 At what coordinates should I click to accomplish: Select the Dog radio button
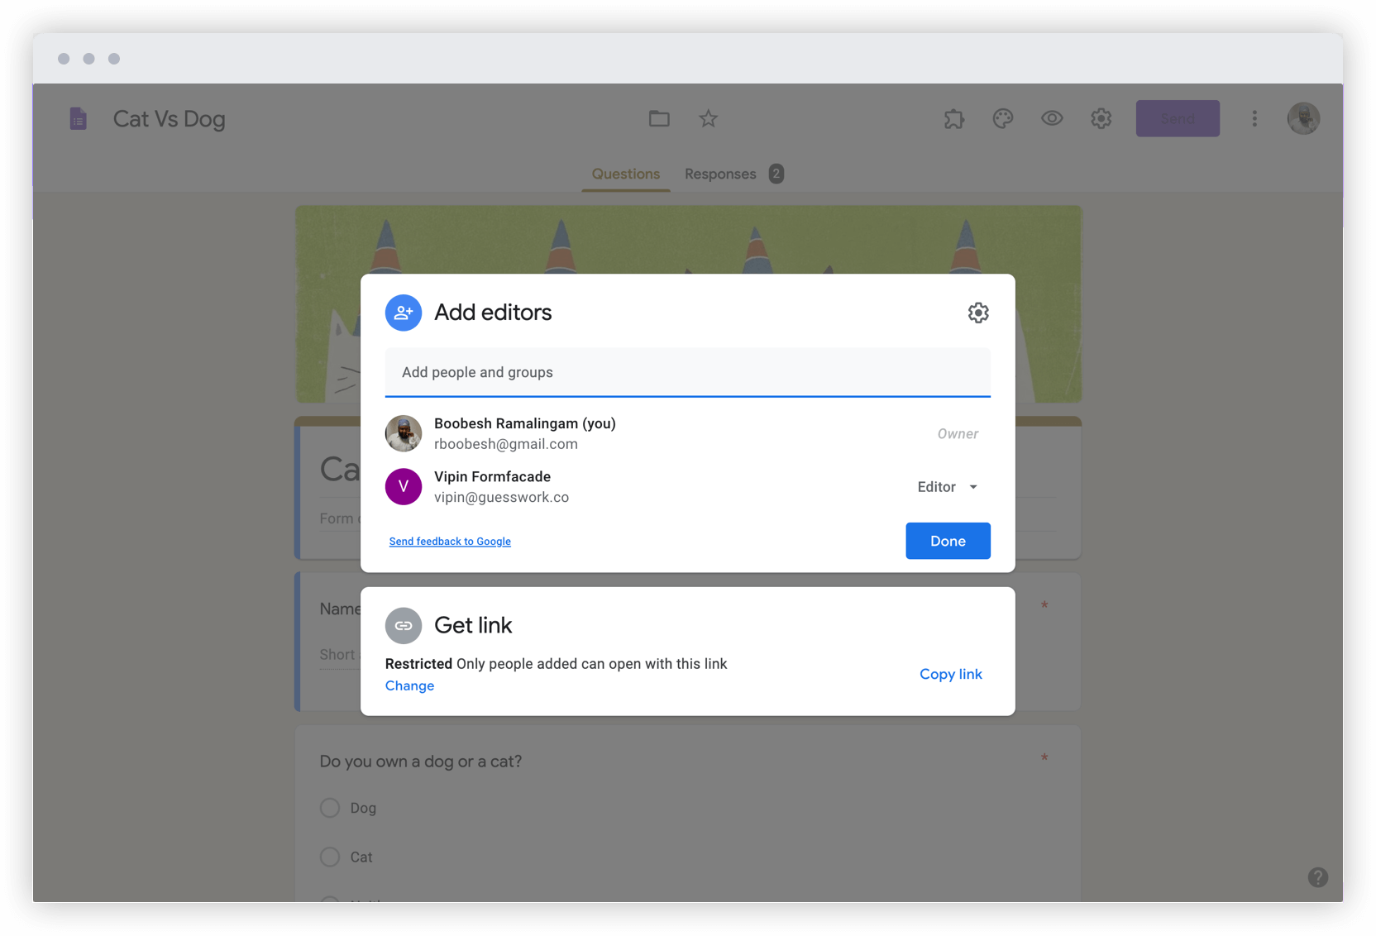pos(329,808)
